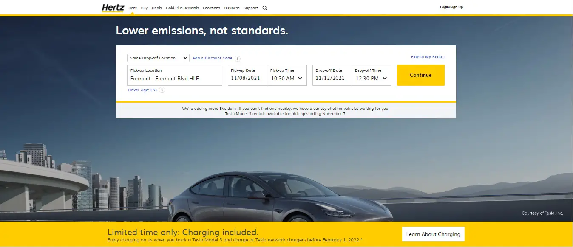Click 'Tesla Model 3 rentals available' notice text
The image size is (573, 247).
click(x=286, y=114)
